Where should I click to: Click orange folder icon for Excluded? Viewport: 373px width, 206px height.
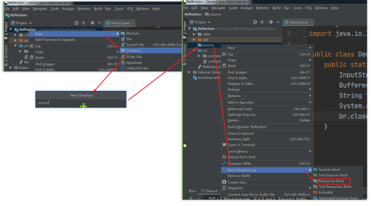click(x=316, y=192)
